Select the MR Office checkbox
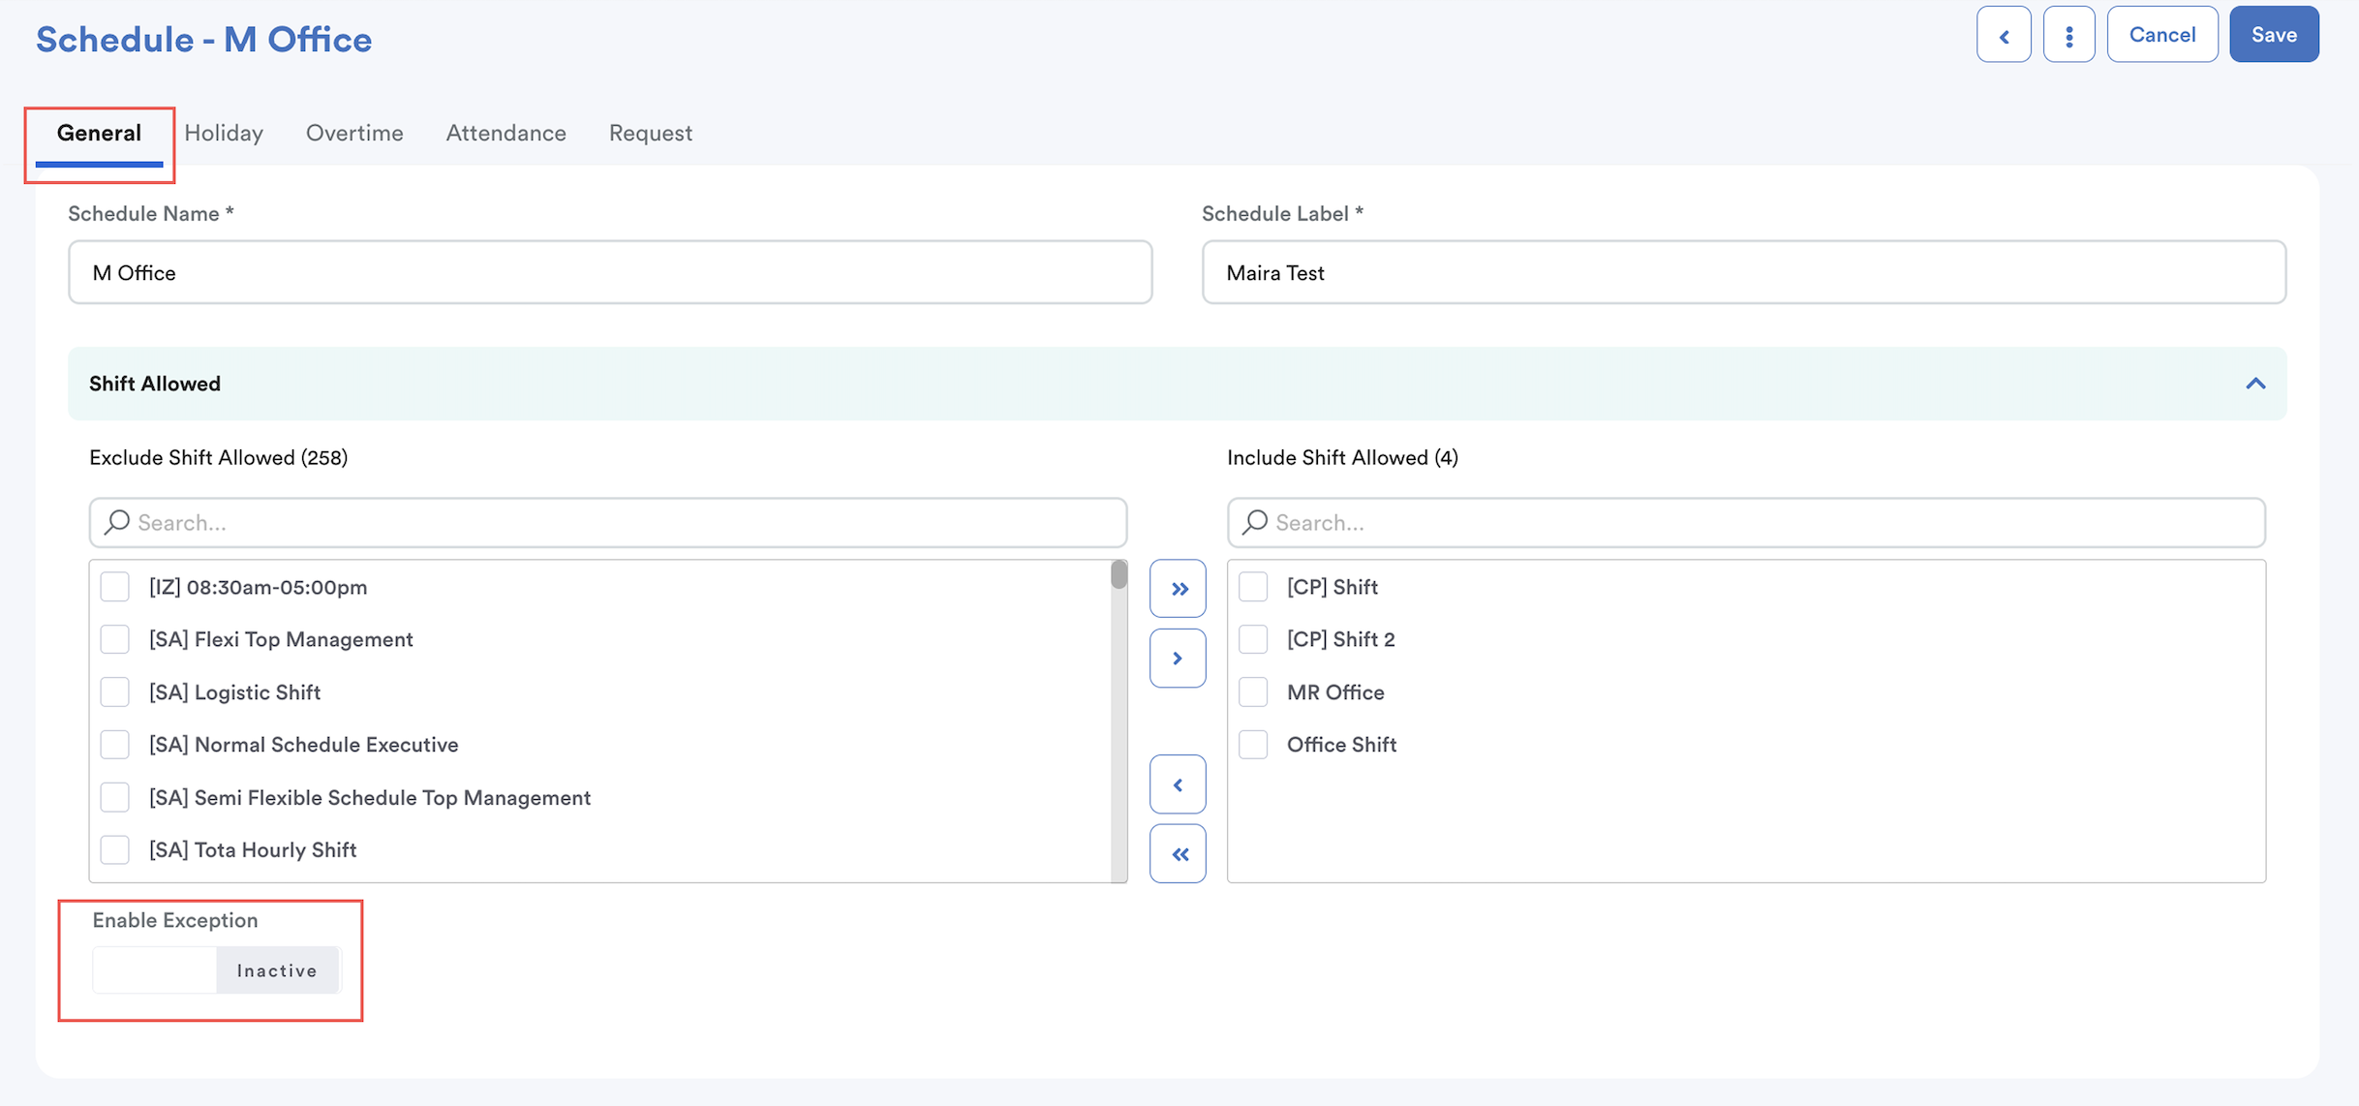The width and height of the screenshot is (2359, 1106). click(1253, 692)
